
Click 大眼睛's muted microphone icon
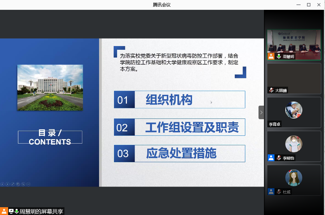271,90
